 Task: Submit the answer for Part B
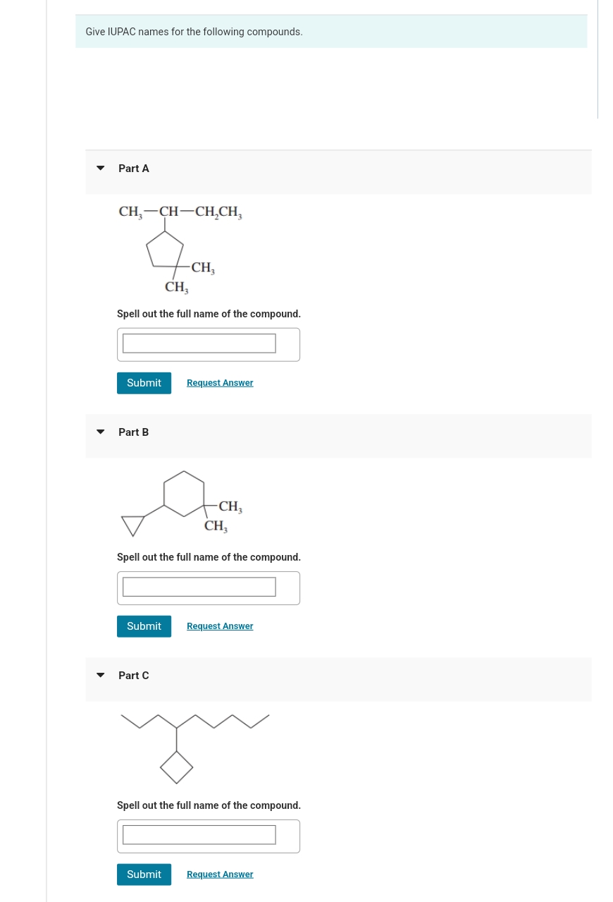(x=143, y=626)
